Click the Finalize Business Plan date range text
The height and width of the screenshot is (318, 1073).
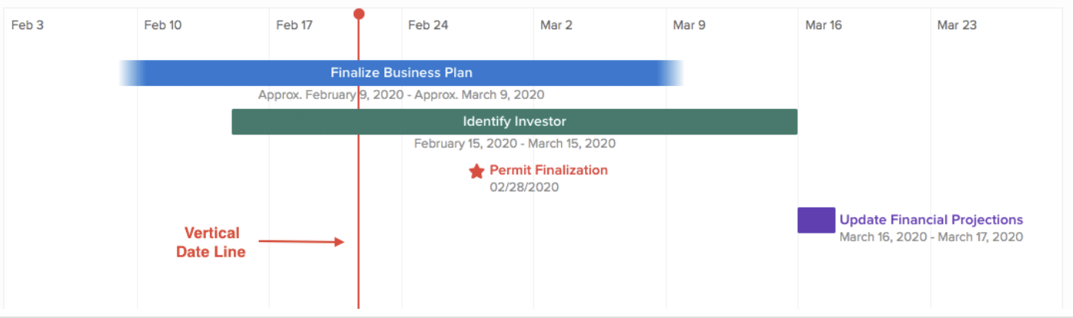click(x=401, y=95)
